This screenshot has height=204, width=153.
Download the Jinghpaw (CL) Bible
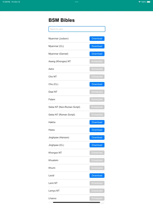(97, 145)
